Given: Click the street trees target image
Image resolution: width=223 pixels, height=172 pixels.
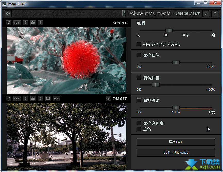Looking at the screenshot, I should pos(66,136).
